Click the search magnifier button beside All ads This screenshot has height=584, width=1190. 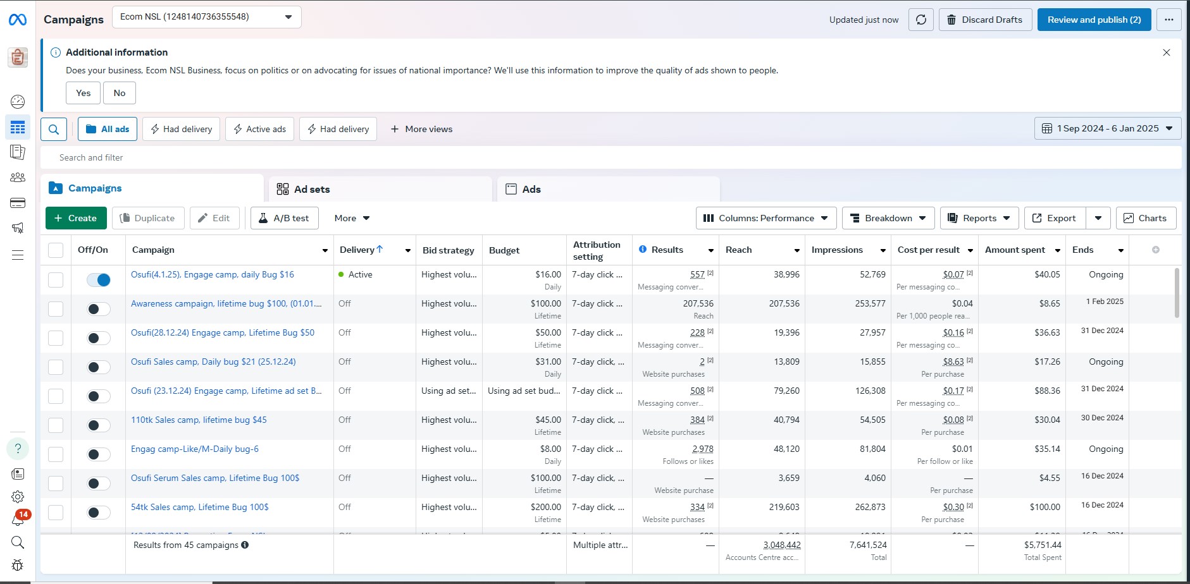[x=54, y=129]
